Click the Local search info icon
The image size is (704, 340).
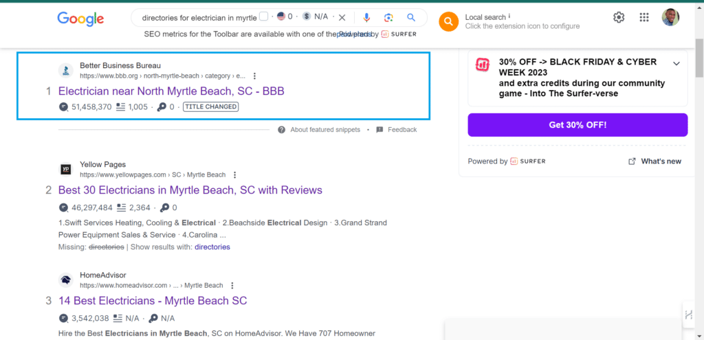point(509,16)
